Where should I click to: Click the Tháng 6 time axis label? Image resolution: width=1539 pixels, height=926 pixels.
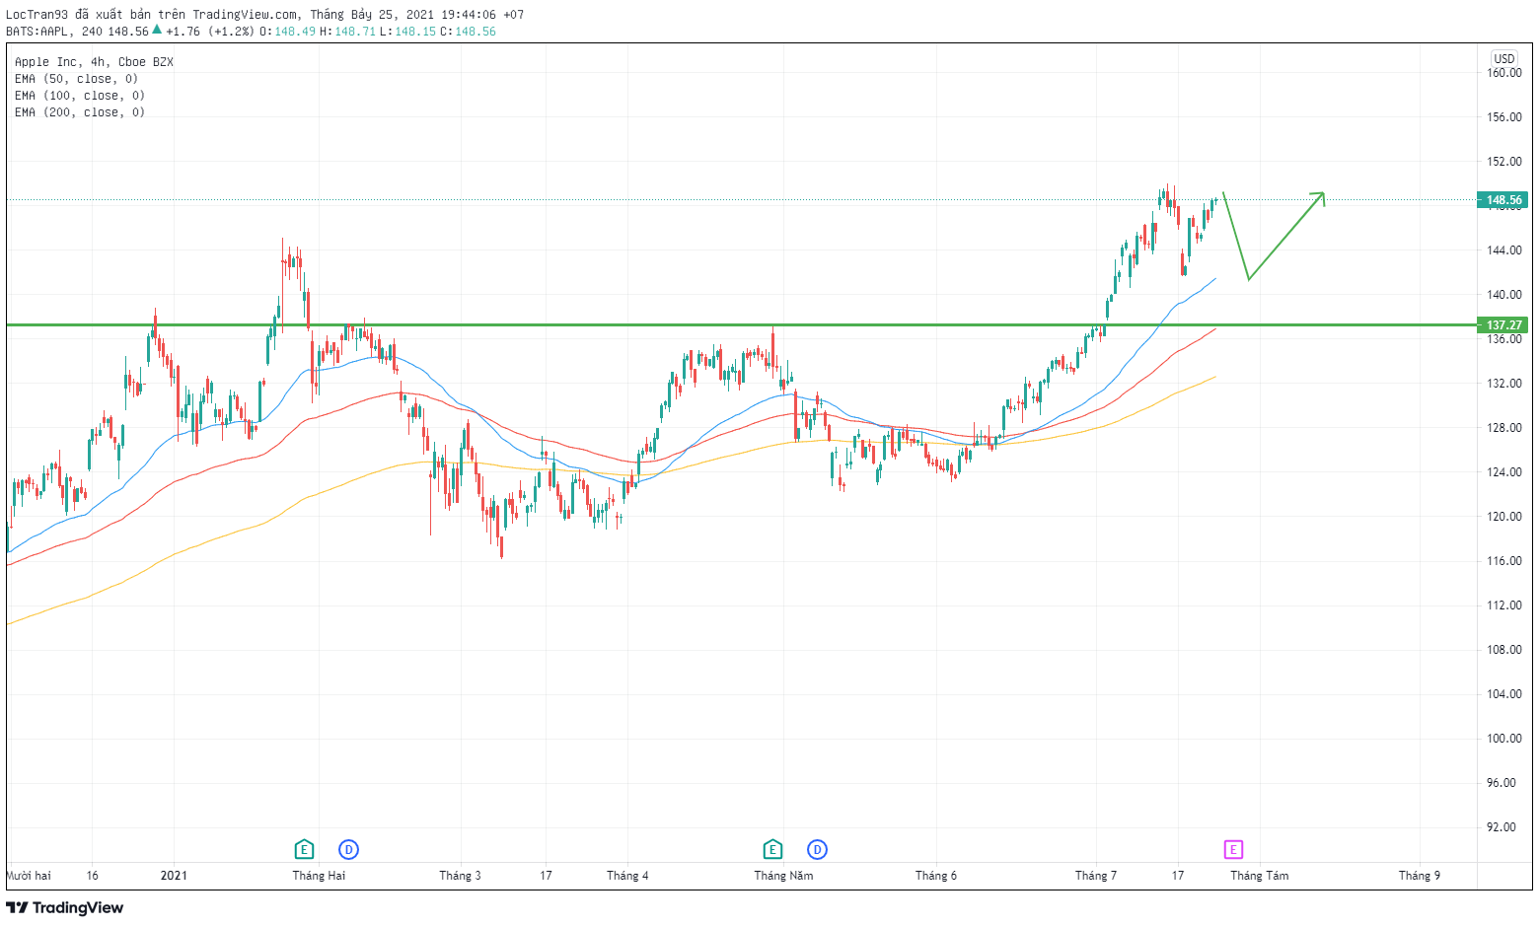(x=935, y=876)
